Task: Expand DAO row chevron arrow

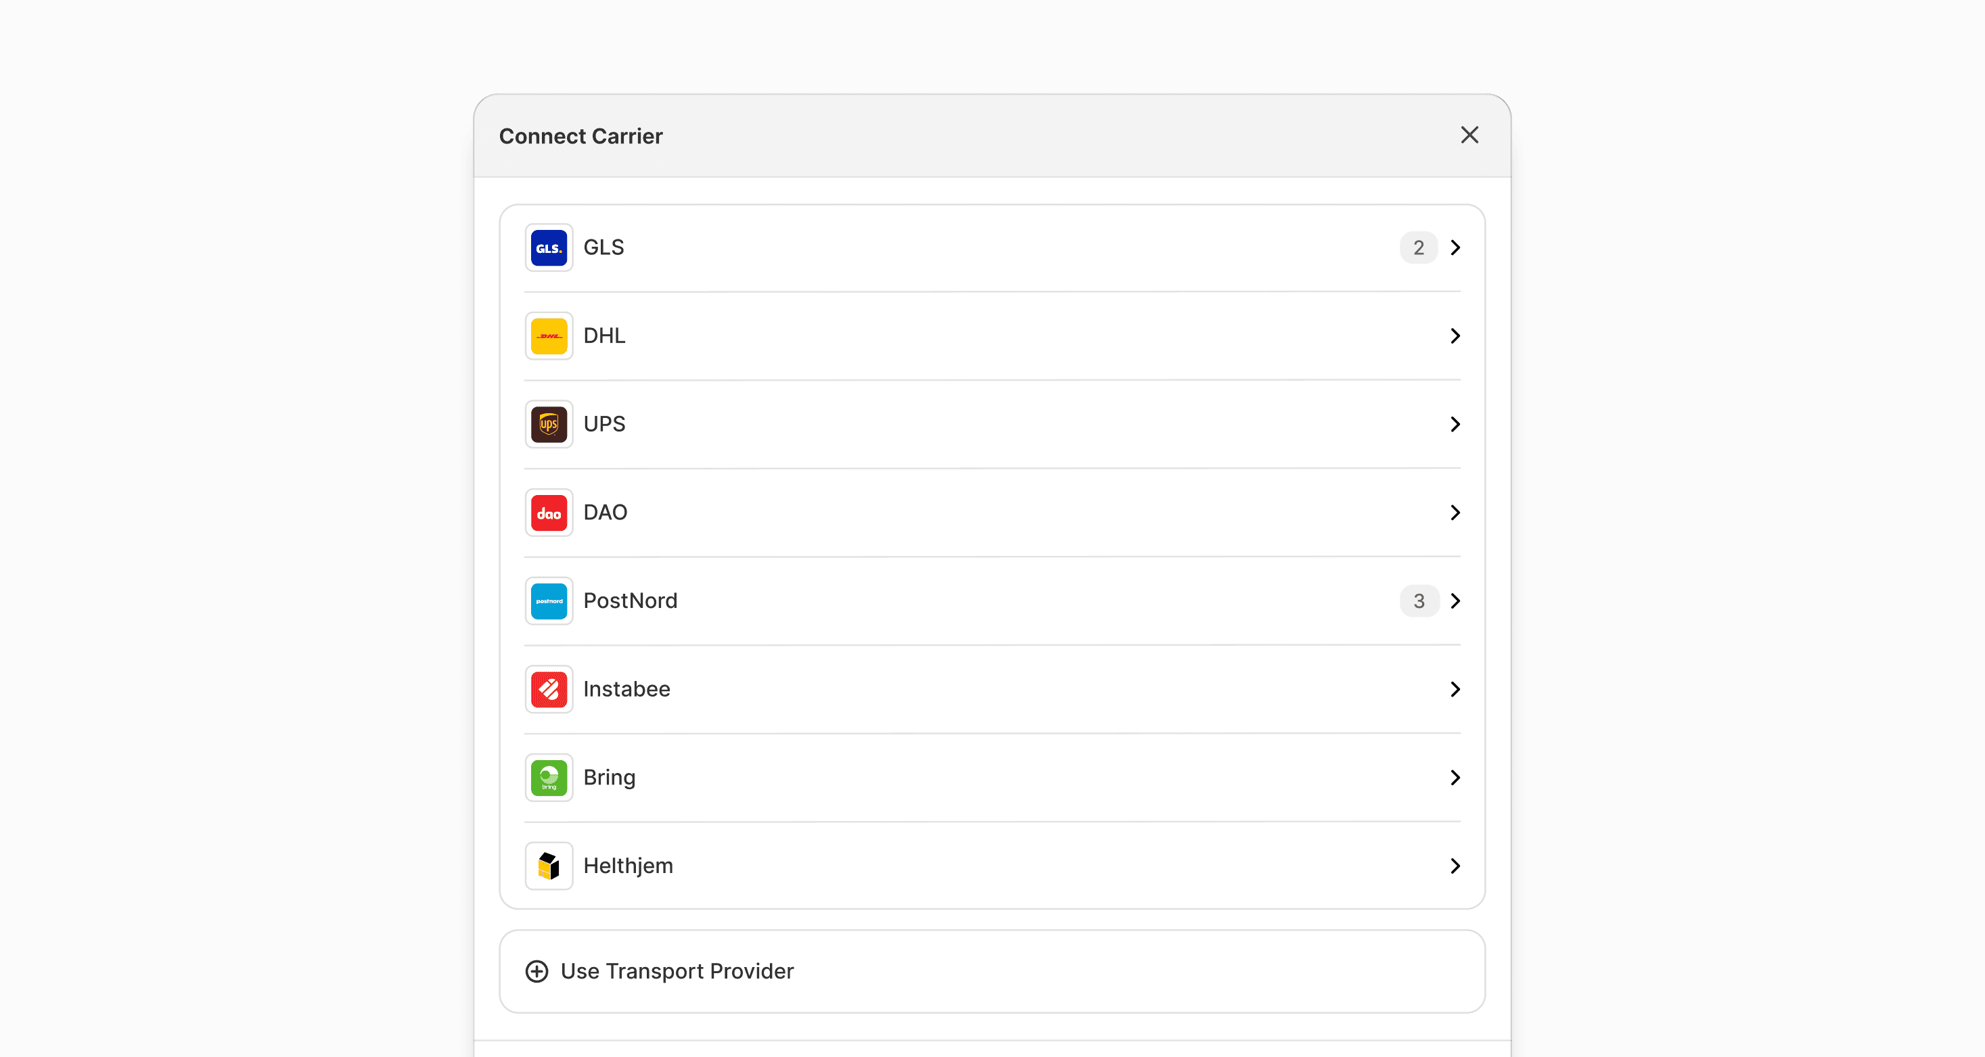Action: coord(1455,513)
